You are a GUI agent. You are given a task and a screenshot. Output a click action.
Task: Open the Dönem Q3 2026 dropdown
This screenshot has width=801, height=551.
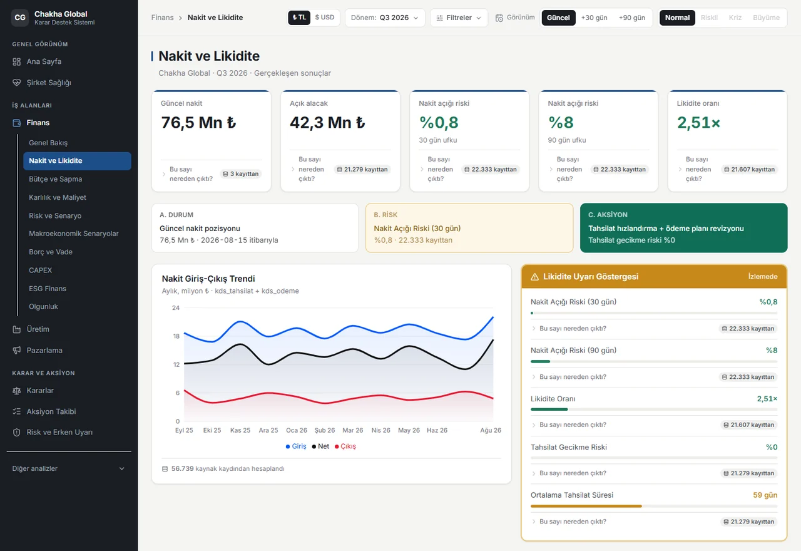coord(385,18)
